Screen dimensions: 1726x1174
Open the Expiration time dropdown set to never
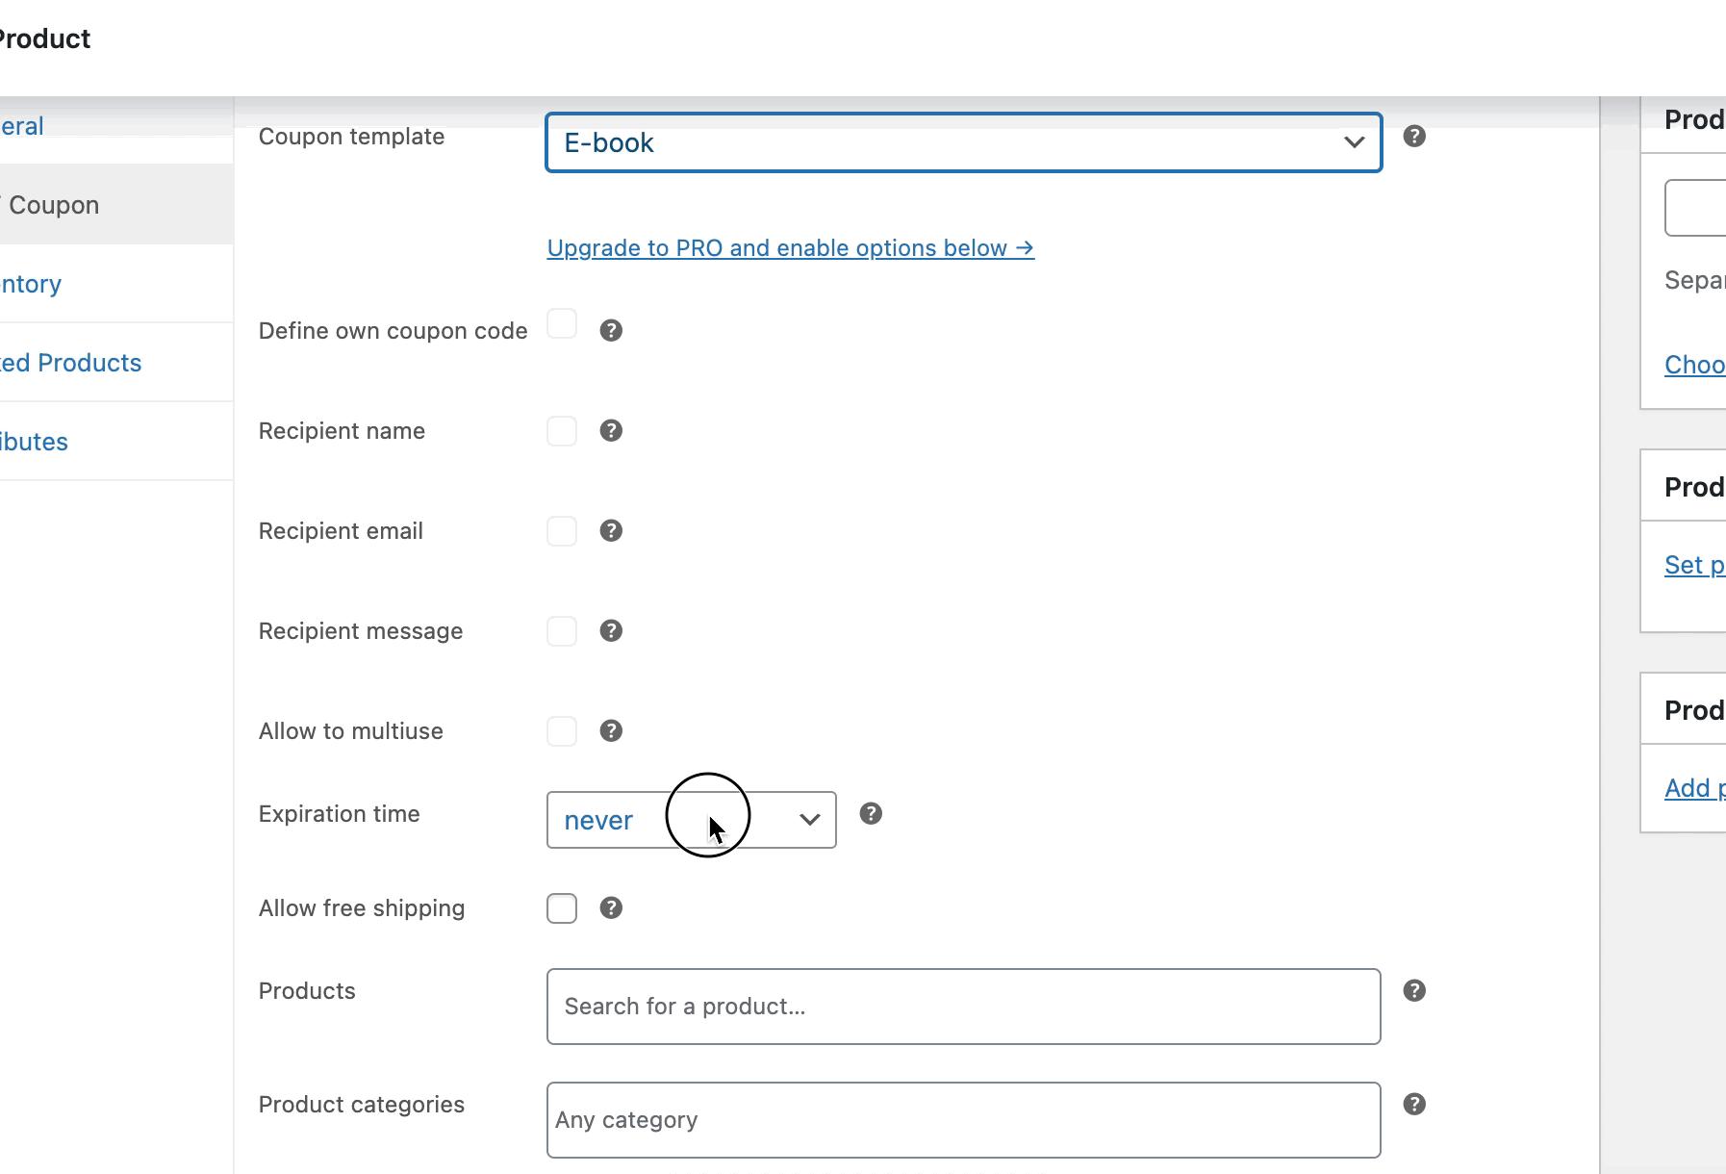(691, 820)
